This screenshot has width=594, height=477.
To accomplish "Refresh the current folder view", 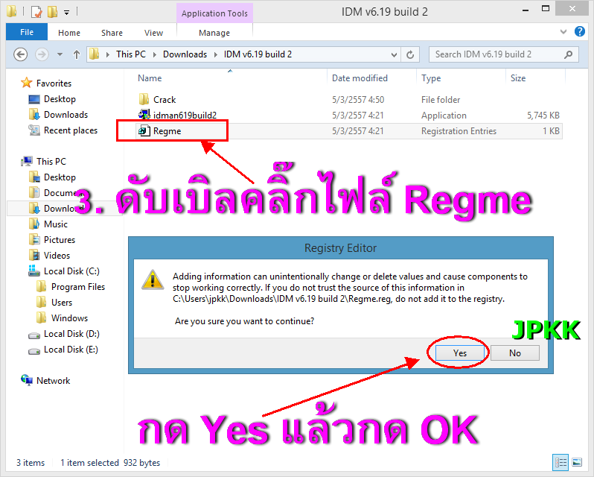I will tap(410, 55).
